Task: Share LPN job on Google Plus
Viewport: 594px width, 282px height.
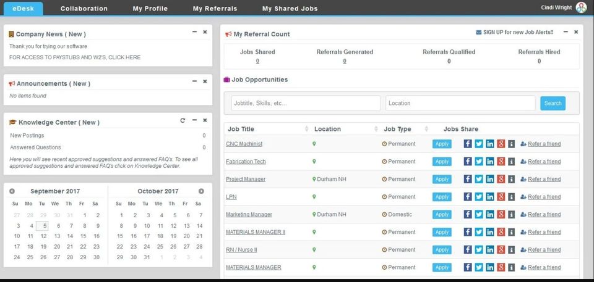Action: click(501, 197)
